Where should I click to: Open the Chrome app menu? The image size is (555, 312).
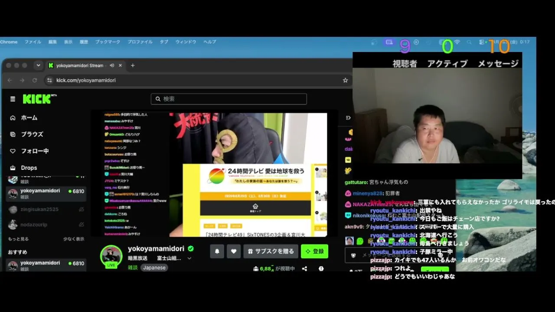click(x=9, y=42)
